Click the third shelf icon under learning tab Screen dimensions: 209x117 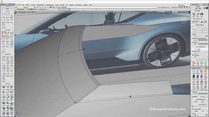click(x=201, y=14)
